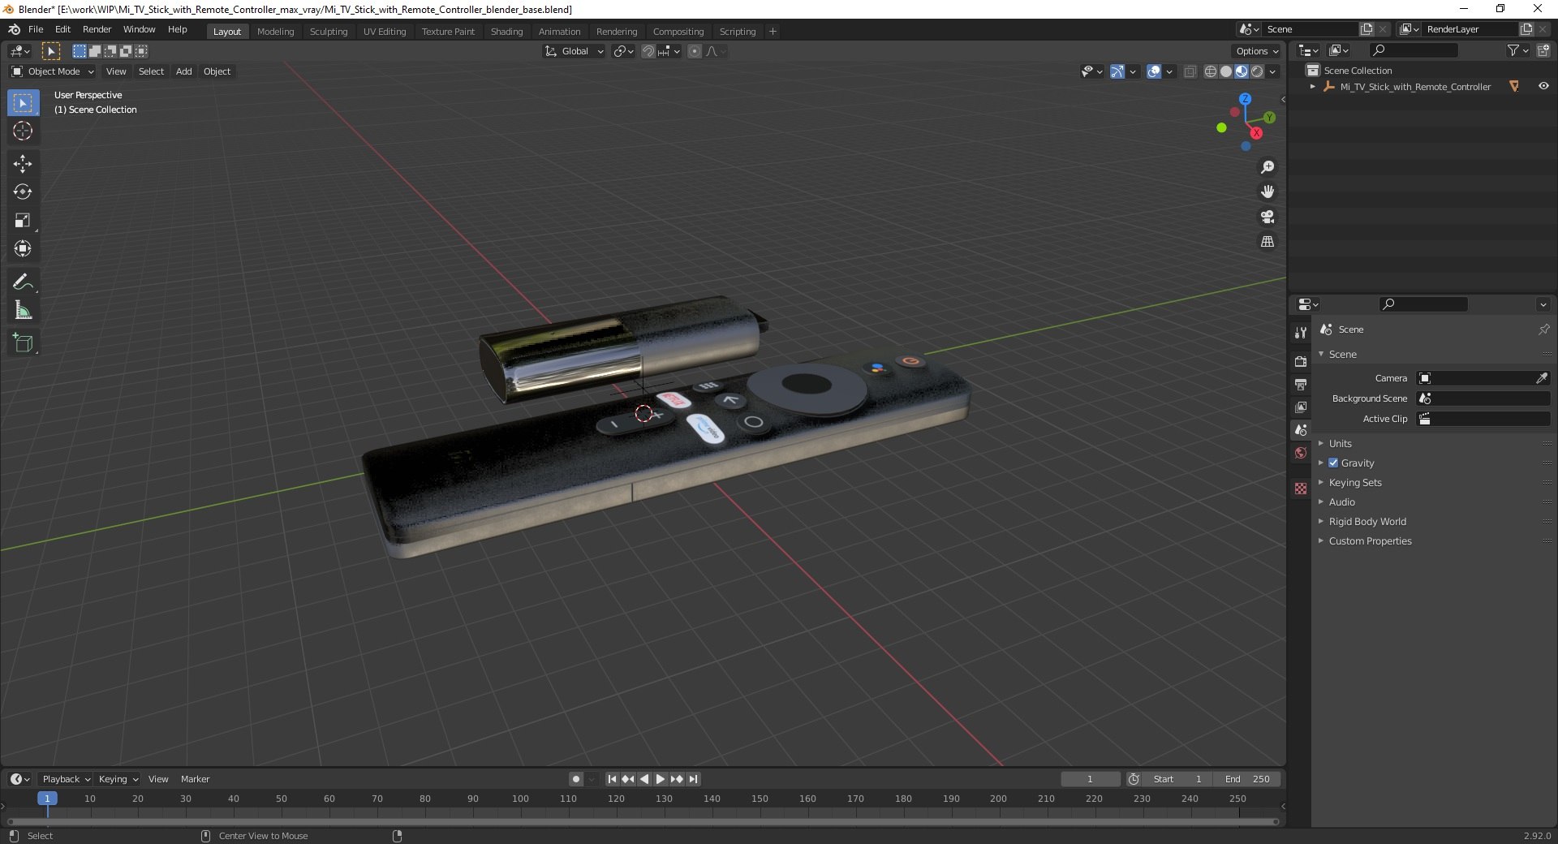
Task: Switch to solid shading mode
Action: click(x=1226, y=71)
